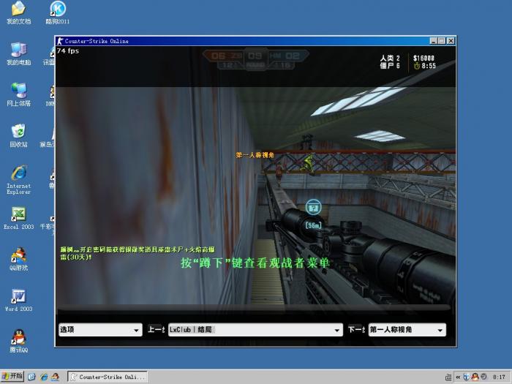
Task: Click the blue supply box marker icon
Action: click(x=314, y=207)
